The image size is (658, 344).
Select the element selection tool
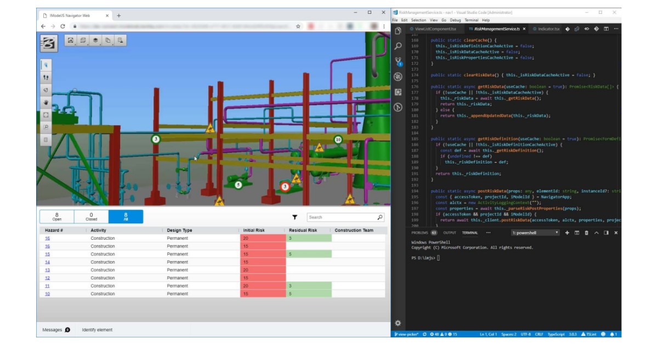(46, 65)
